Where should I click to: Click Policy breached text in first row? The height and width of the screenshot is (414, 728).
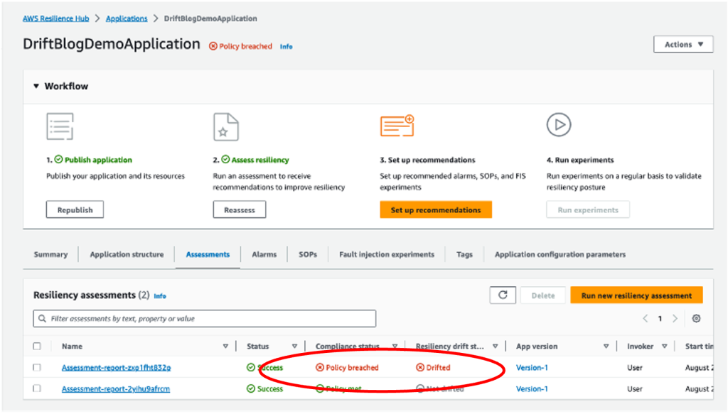point(352,367)
